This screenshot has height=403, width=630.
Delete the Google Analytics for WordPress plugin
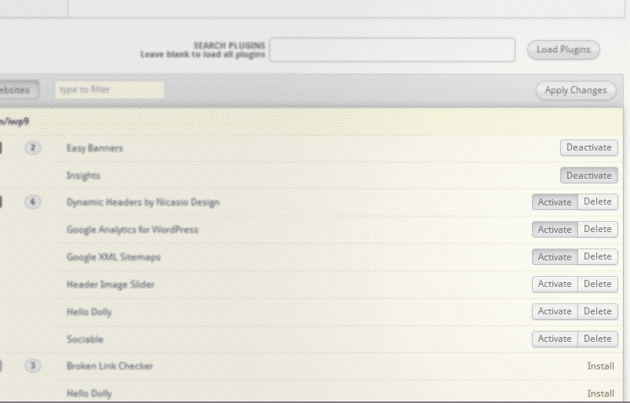click(x=598, y=229)
